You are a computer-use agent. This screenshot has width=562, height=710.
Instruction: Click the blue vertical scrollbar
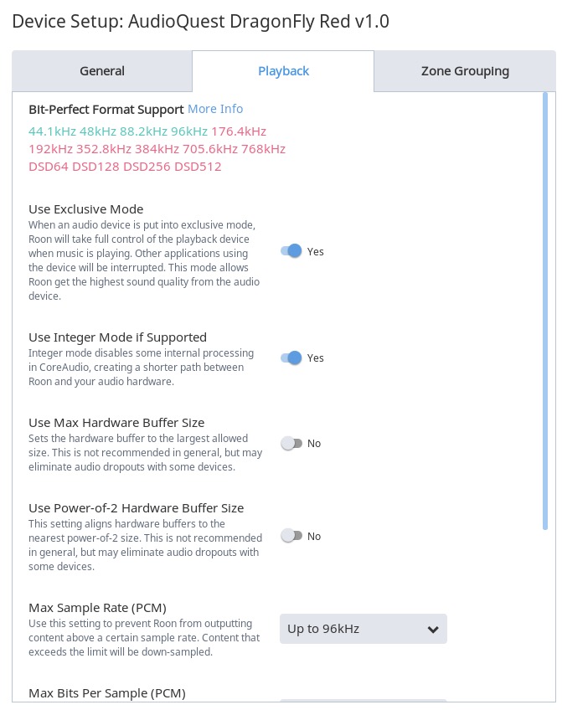tap(545, 311)
